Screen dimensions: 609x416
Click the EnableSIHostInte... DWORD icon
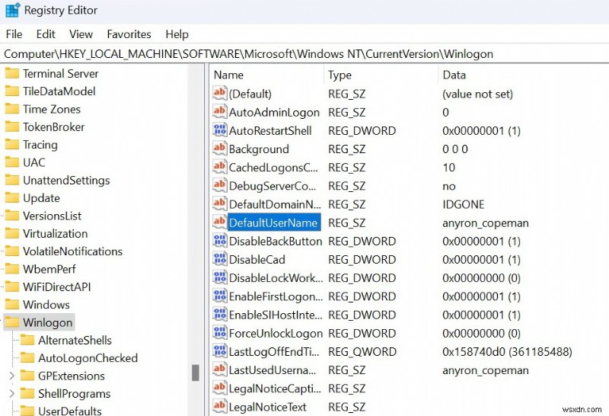point(220,314)
